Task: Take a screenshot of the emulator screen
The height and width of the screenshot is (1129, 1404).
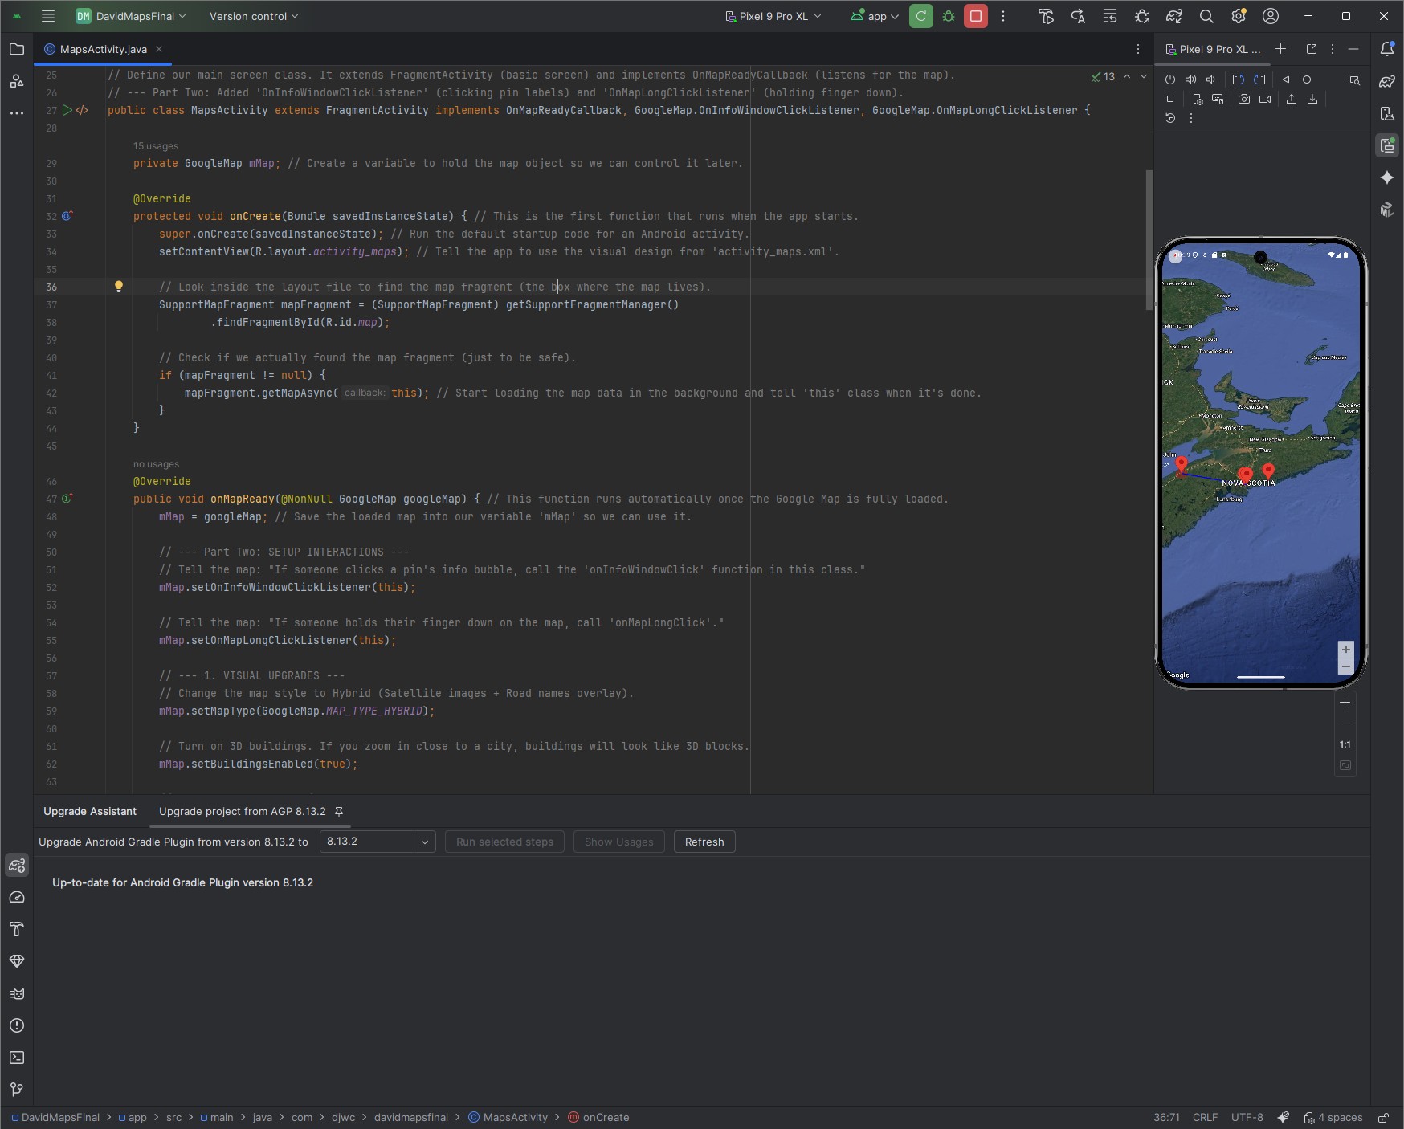Action: click(1245, 99)
